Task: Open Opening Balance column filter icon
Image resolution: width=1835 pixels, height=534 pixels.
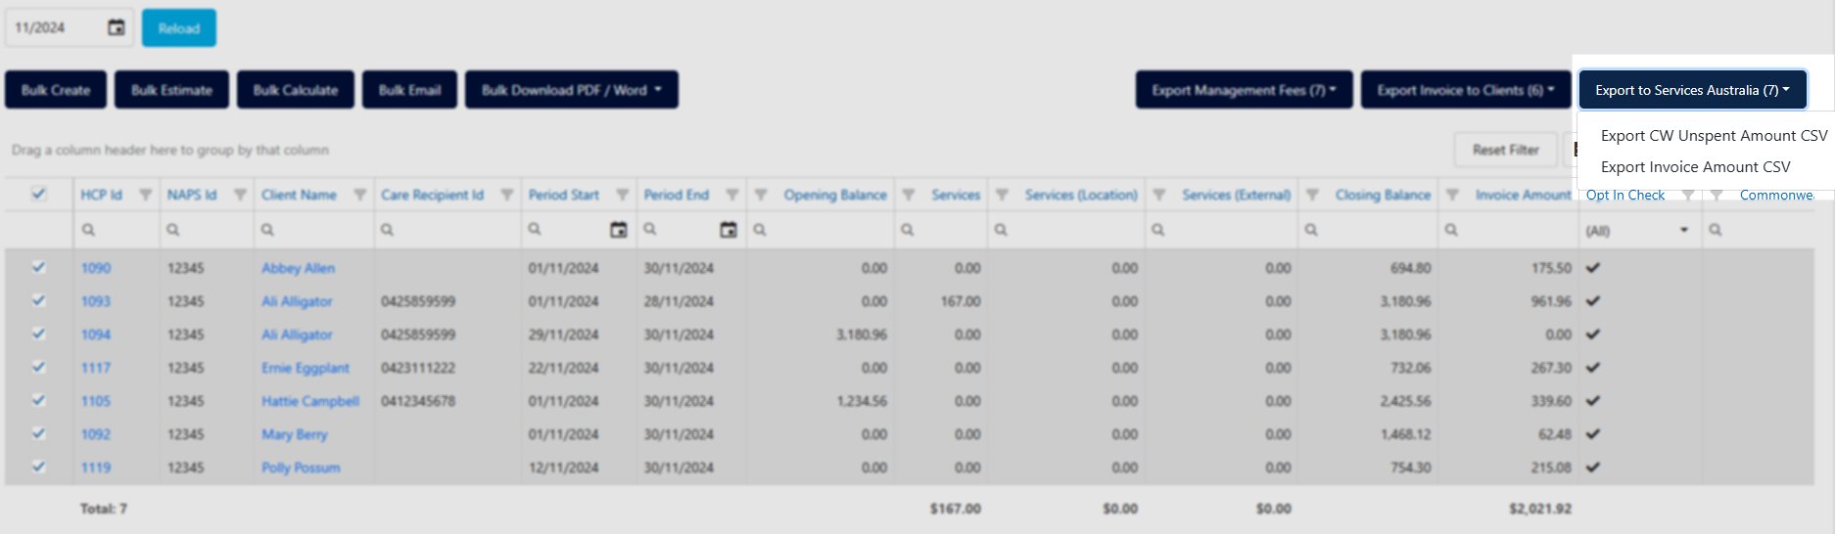Action: 761,195
